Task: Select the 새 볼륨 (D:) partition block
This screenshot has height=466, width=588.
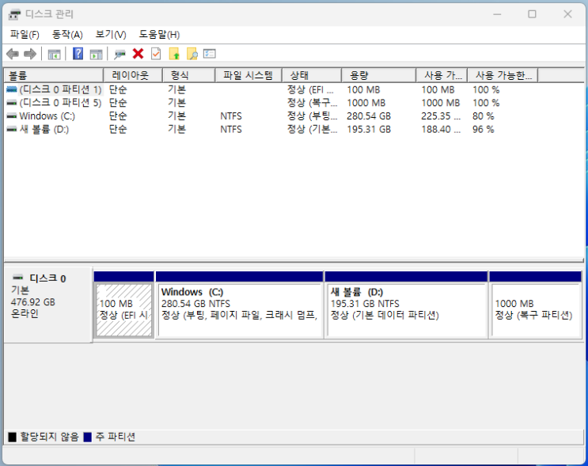Action: tap(407, 309)
